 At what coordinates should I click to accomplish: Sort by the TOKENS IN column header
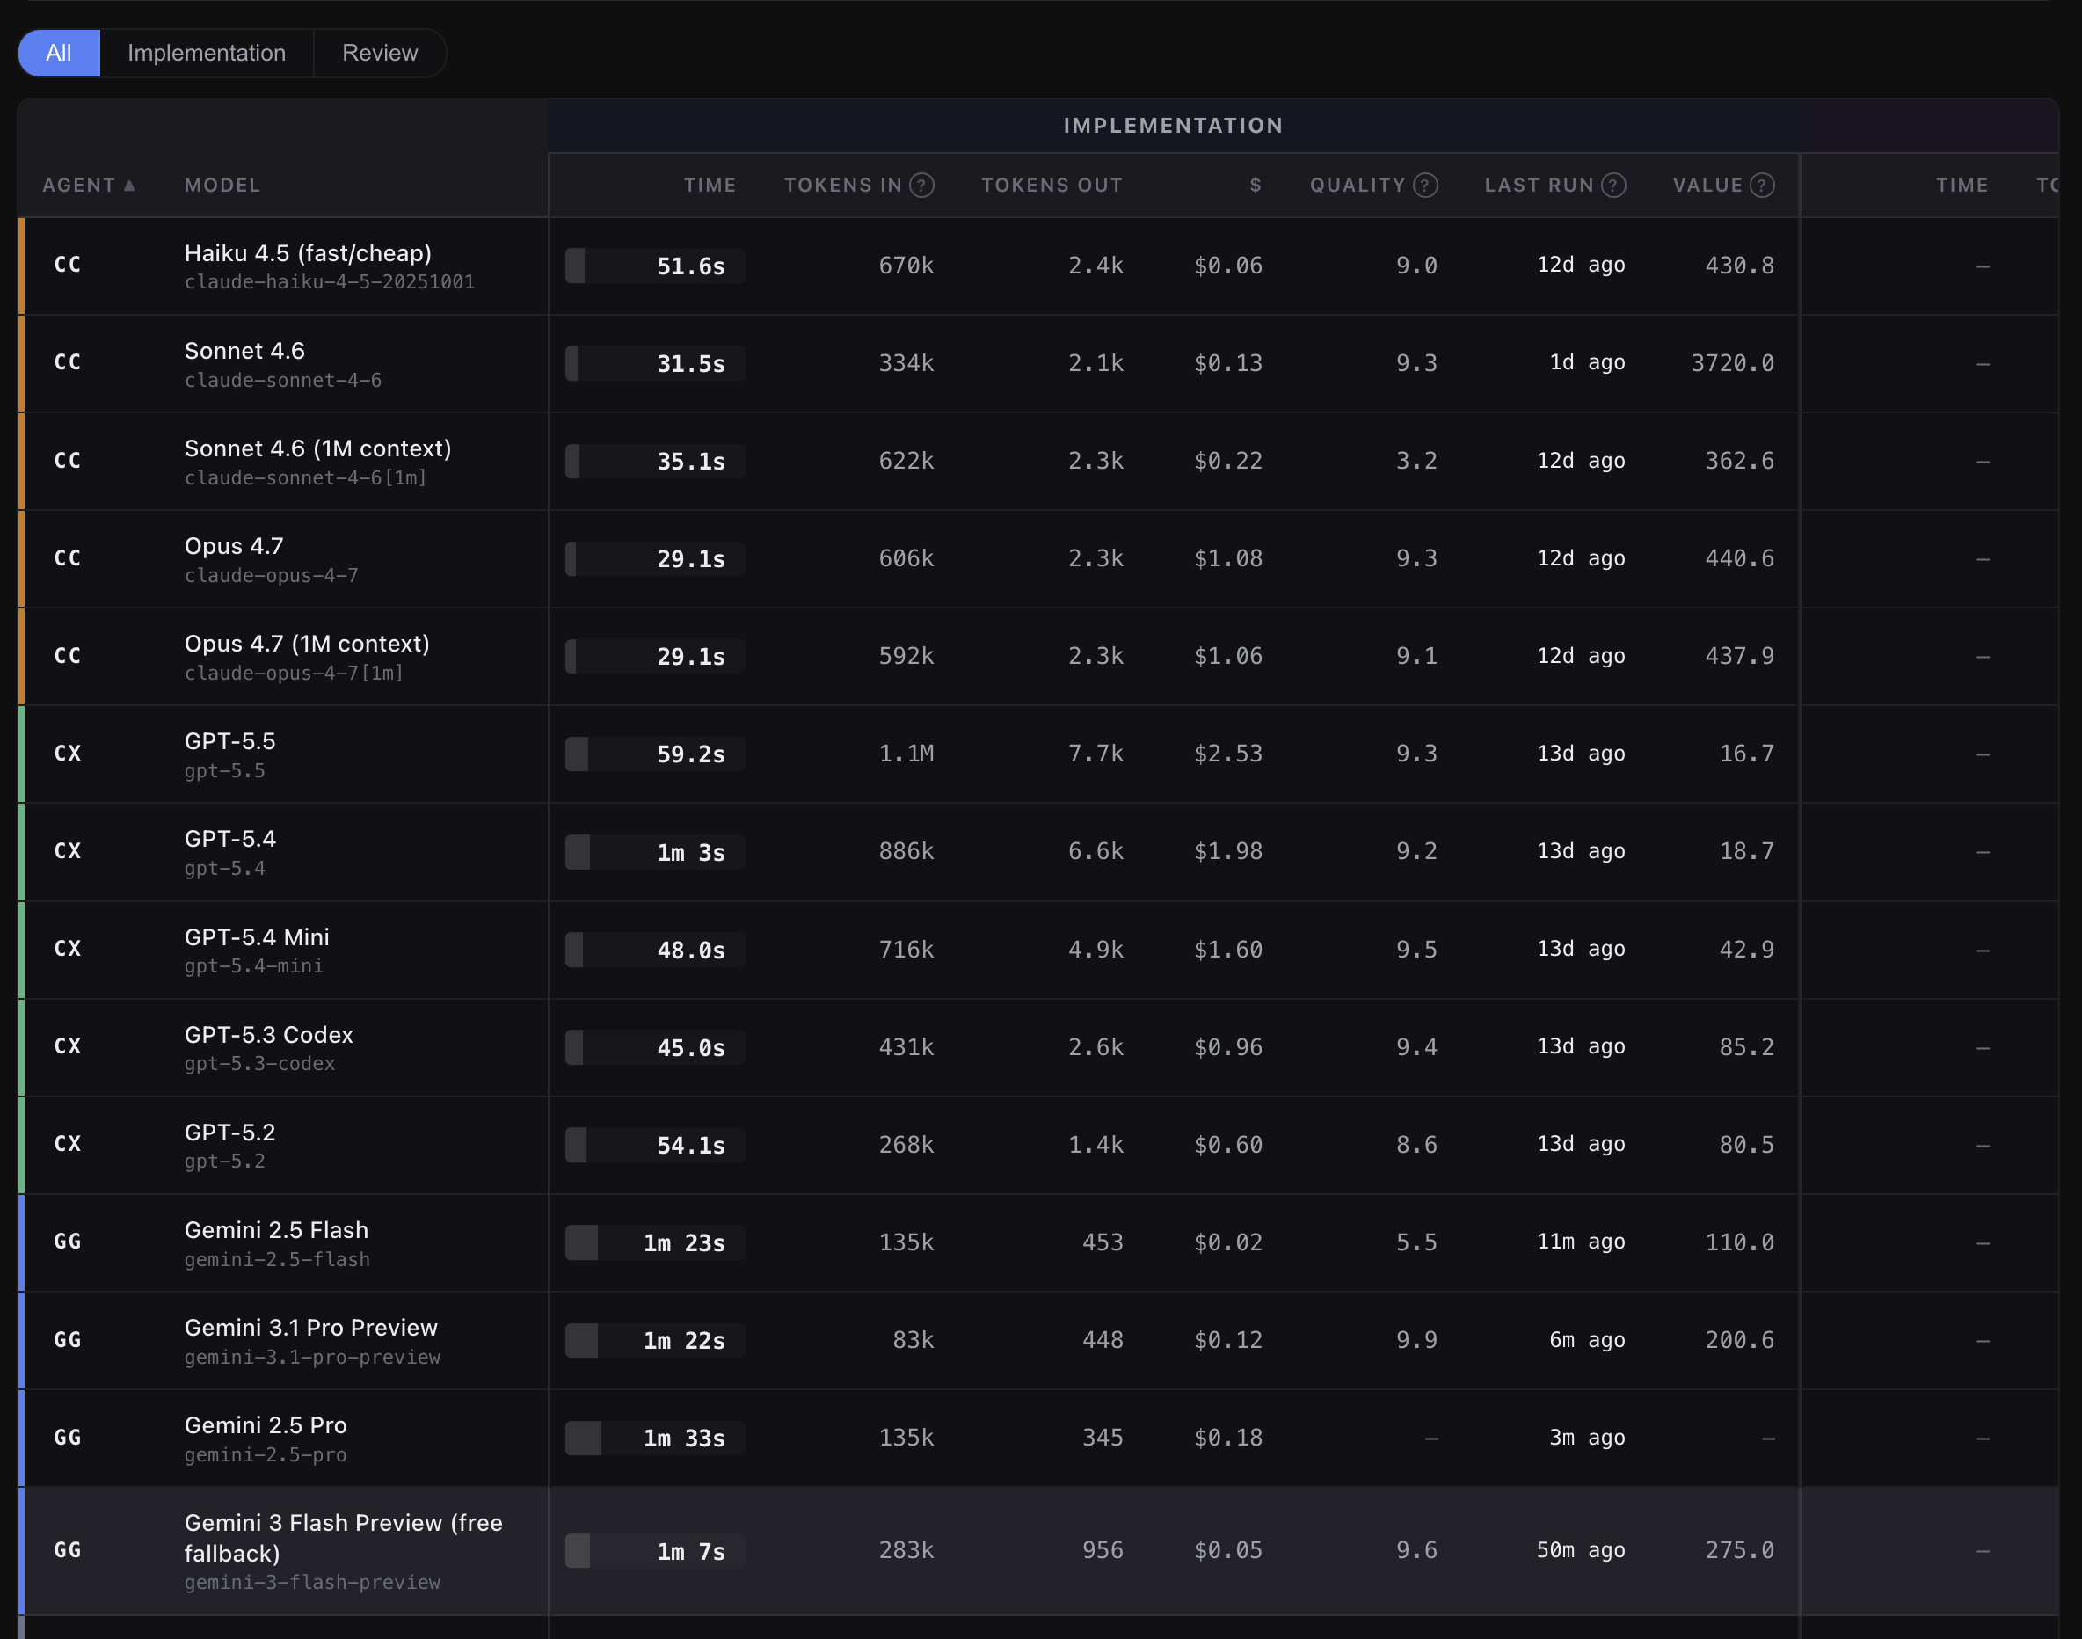tap(842, 186)
